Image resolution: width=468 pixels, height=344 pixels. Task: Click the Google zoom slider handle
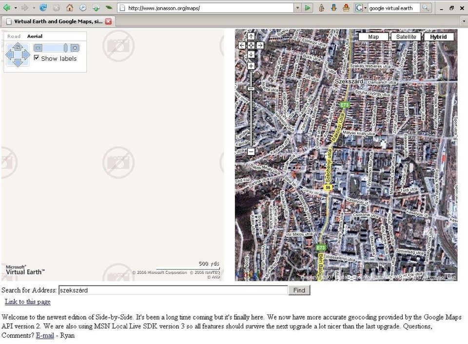[x=251, y=89]
